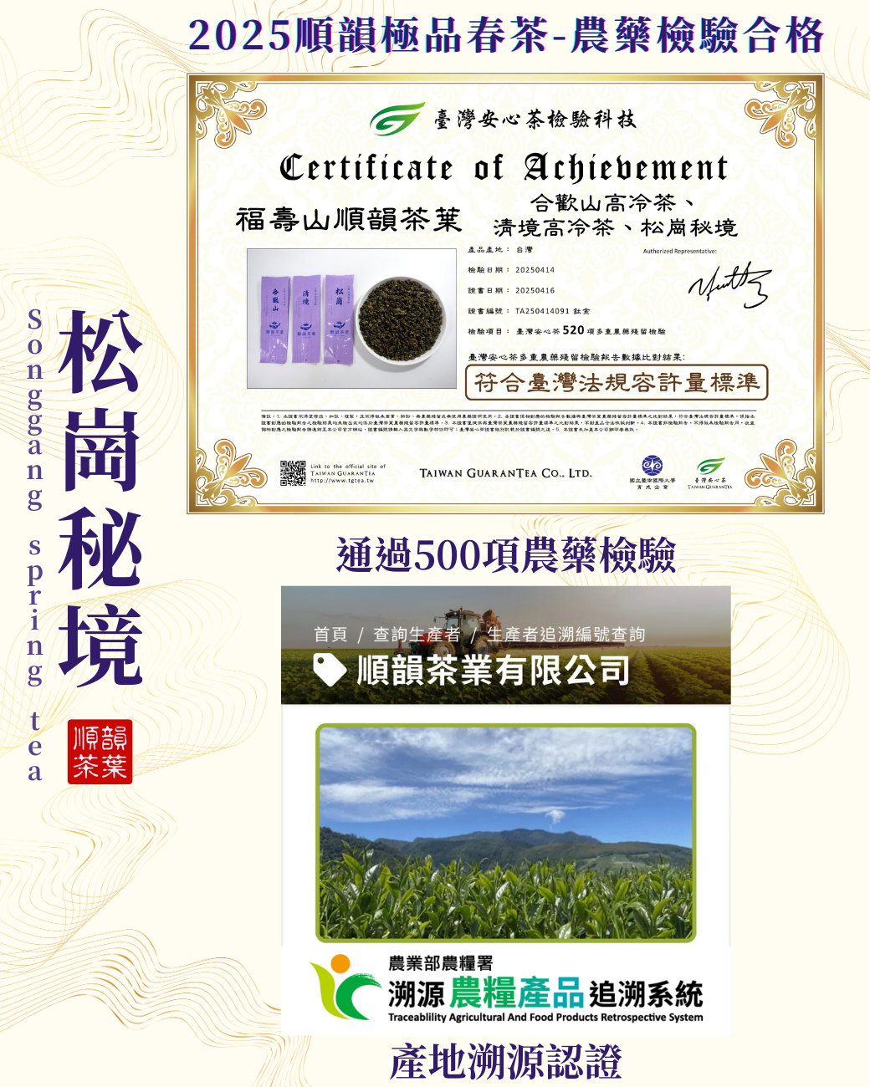Image resolution: width=870 pixels, height=1087 pixels.
Task: Visit the http://www.tgtea.tw link
Action: (342, 481)
